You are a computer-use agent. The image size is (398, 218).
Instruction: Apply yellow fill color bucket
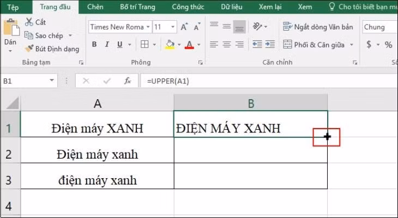(170, 45)
